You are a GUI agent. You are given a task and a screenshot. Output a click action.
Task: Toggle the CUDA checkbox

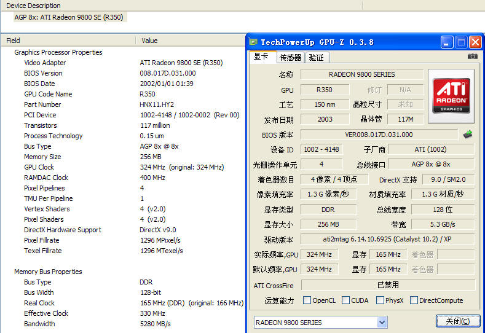coord(346,300)
